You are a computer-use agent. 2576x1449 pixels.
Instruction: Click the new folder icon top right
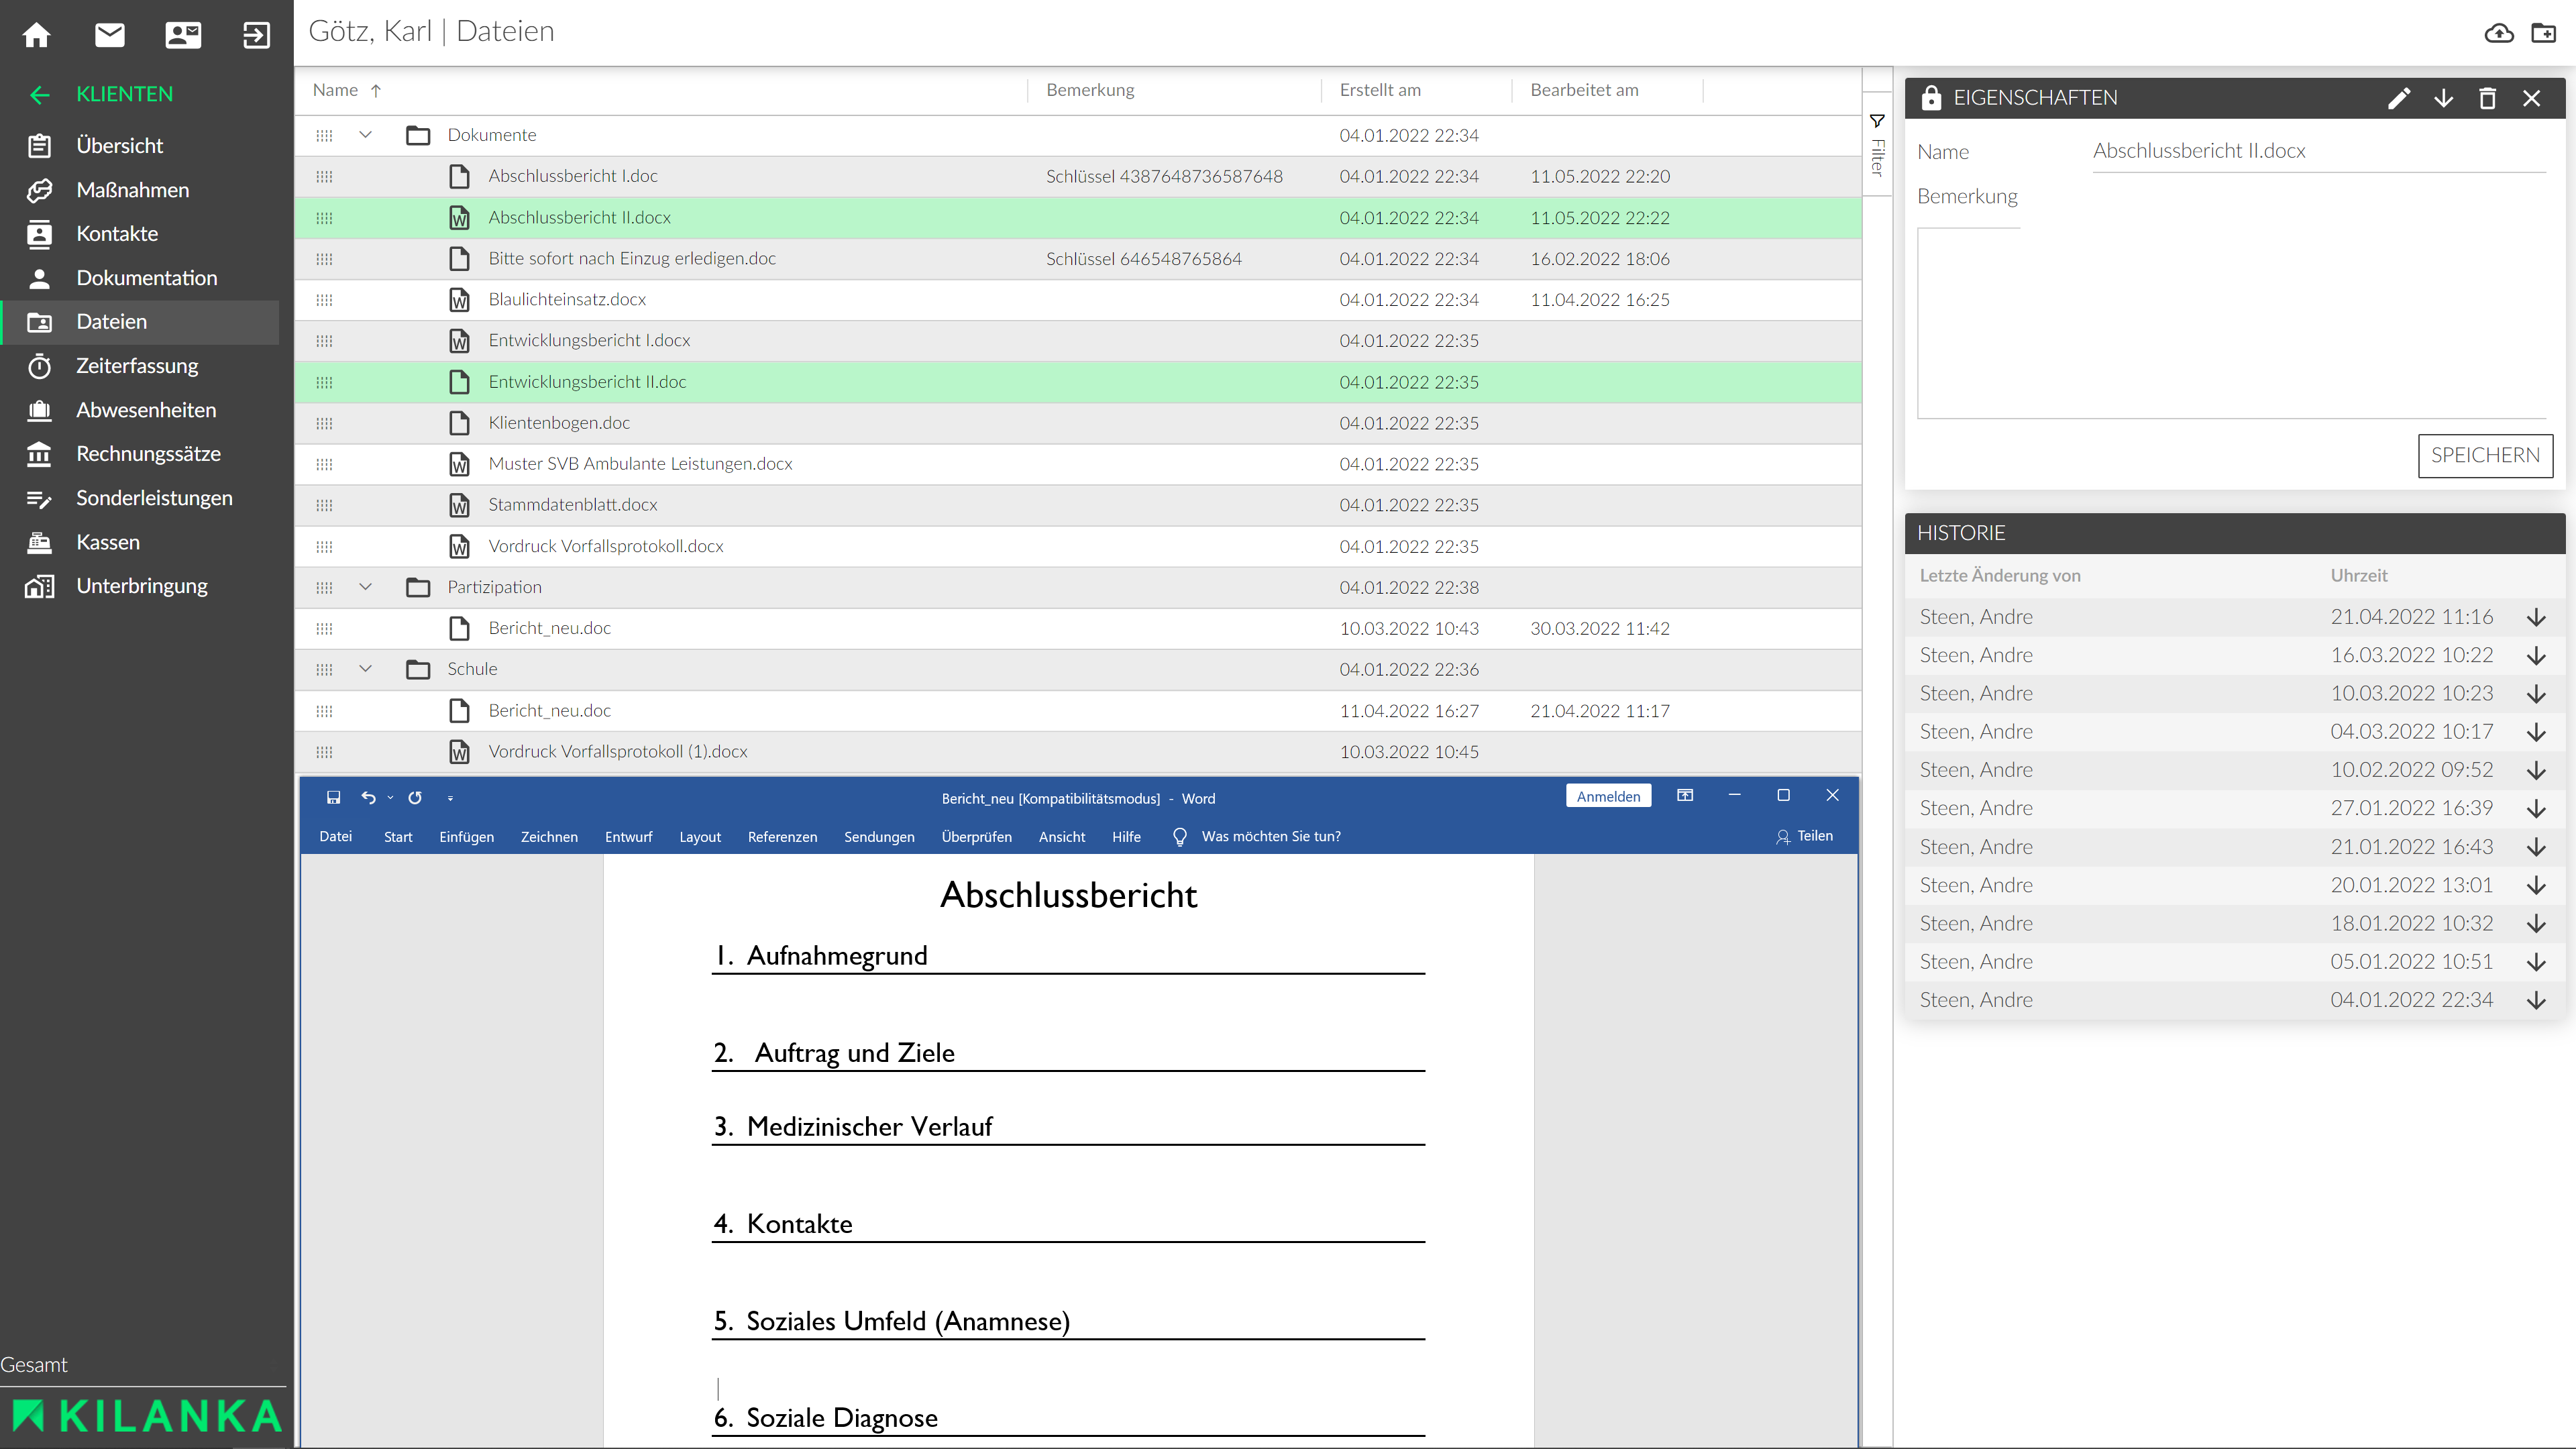coord(2543,33)
